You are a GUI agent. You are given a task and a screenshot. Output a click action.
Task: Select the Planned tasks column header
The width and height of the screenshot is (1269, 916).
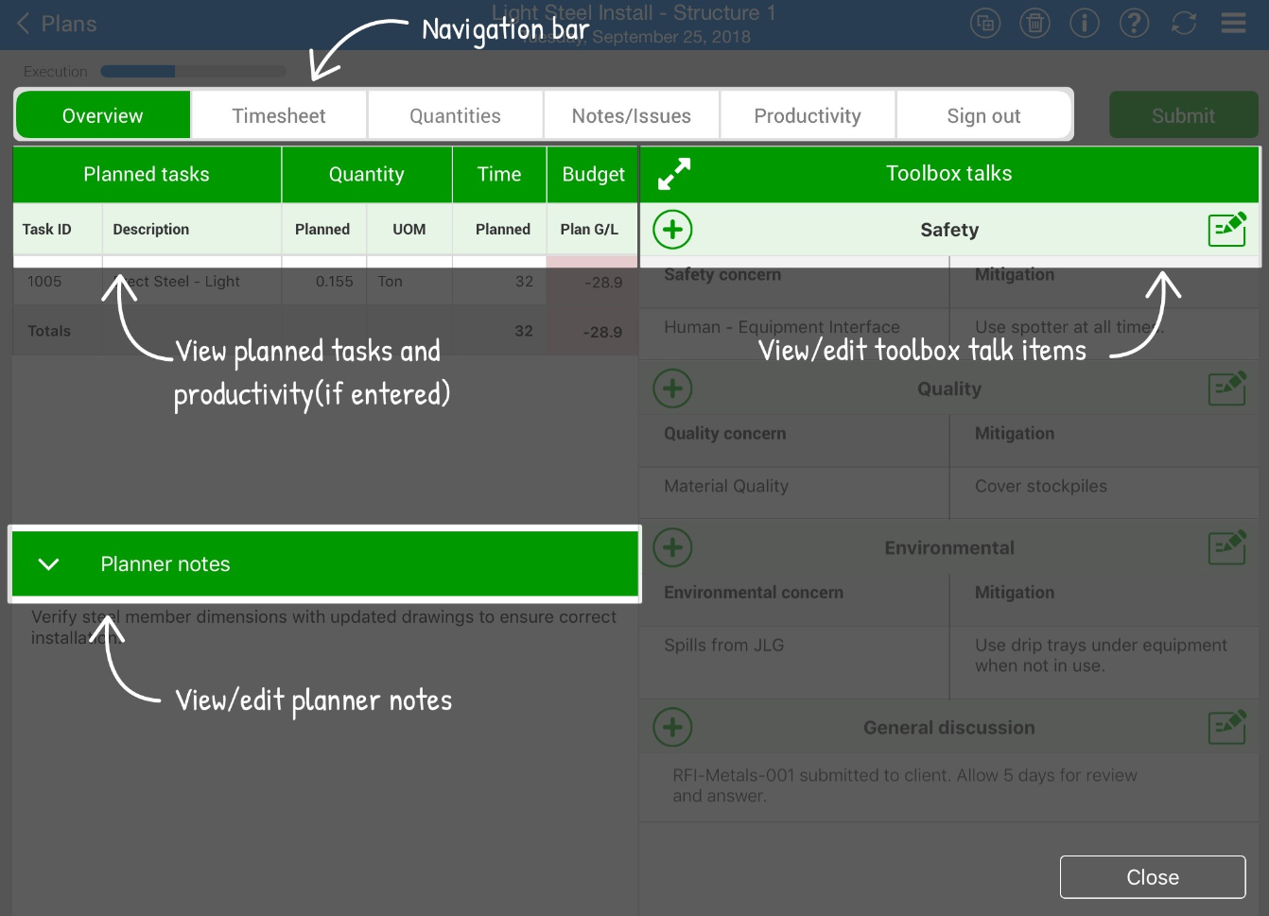pyautogui.click(x=147, y=174)
